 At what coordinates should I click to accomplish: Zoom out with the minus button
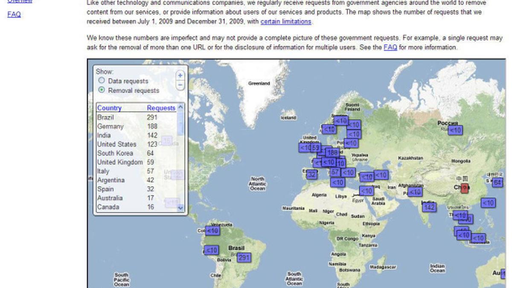(x=180, y=85)
